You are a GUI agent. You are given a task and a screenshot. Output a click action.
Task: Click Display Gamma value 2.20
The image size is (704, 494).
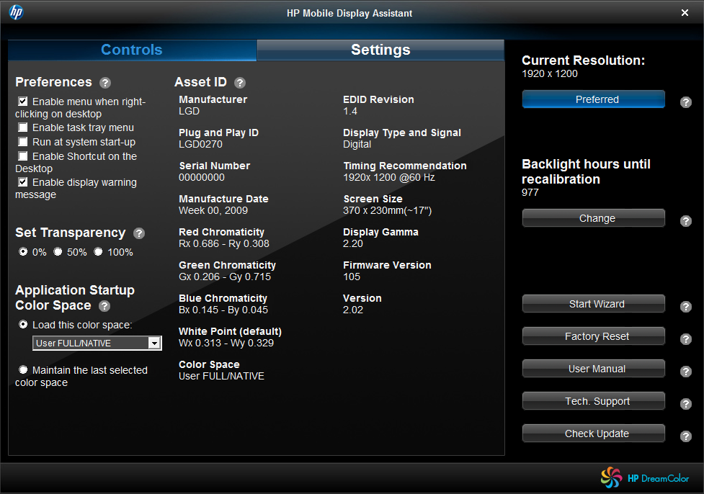353,244
